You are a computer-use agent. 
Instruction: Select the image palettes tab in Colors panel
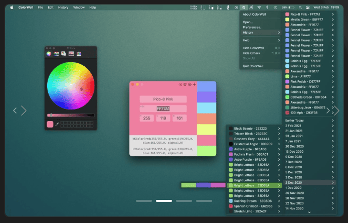(71, 54)
